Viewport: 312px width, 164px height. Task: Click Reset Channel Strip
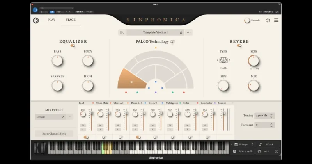pos(54,134)
